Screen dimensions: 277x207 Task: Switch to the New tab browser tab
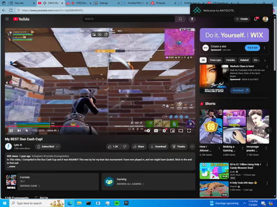point(22,3)
